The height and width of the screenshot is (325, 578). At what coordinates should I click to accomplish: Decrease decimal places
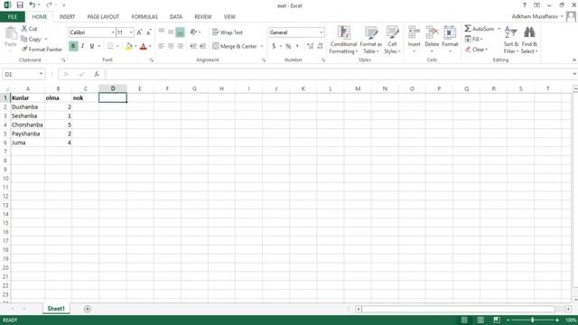click(320, 46)
